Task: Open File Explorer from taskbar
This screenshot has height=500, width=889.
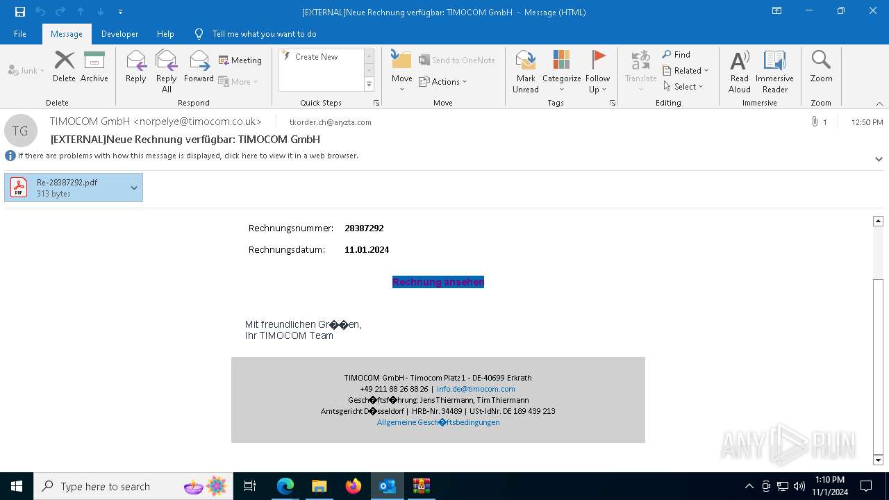Action: (x=319, y=486)
